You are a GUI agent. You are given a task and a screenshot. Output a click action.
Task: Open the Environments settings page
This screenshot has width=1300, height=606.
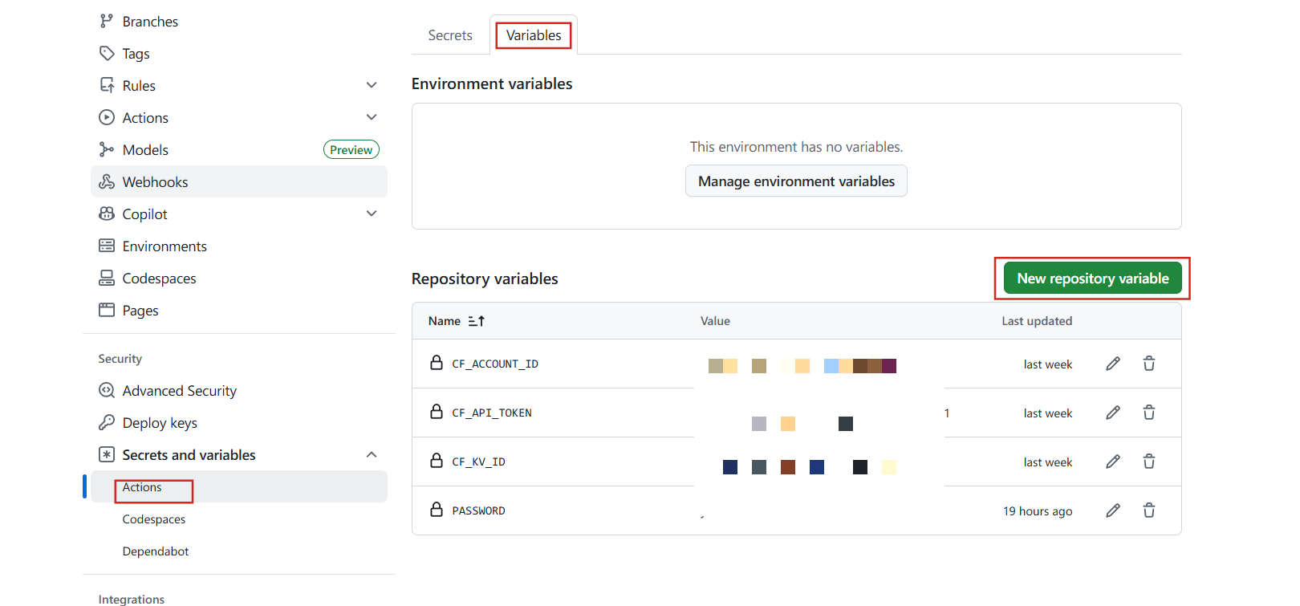(165, 246)
